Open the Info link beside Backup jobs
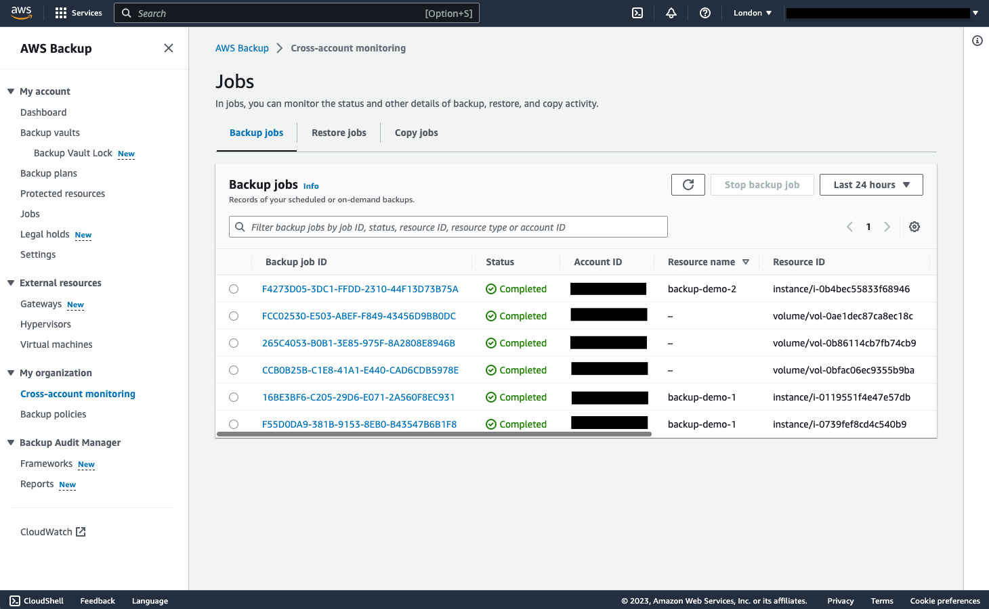 (x=311, y=186)
